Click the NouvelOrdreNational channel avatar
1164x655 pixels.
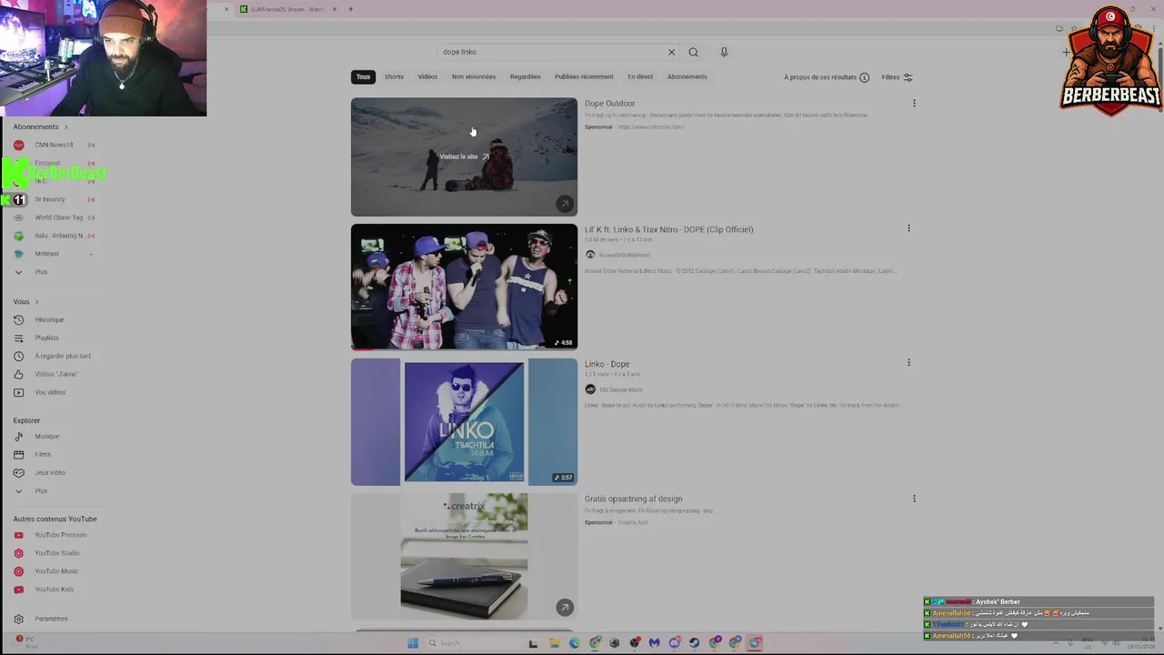coord(590,255)
